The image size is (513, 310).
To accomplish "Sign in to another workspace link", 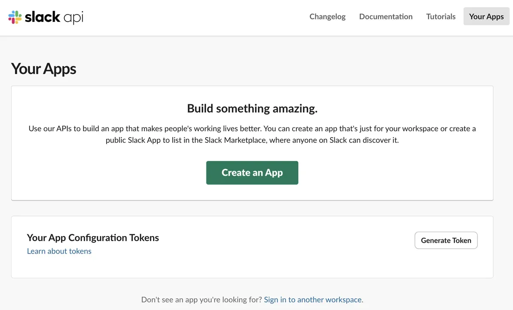I will click(313, 300).
